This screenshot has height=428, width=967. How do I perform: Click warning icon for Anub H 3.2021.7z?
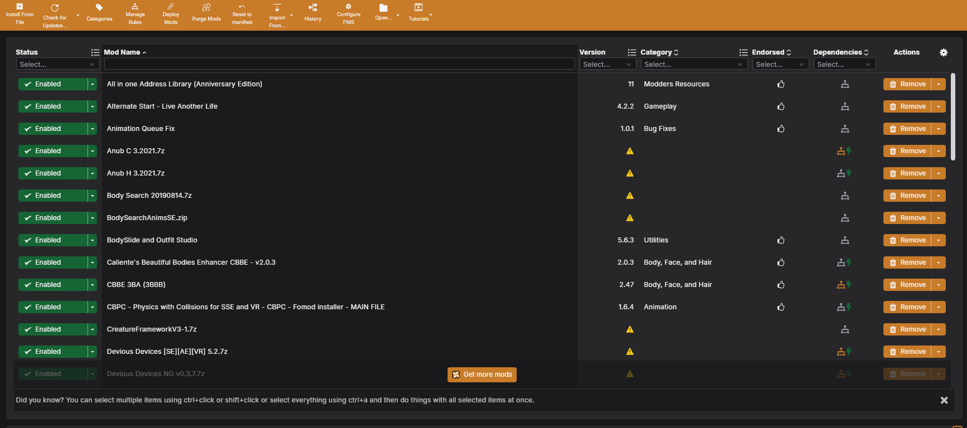[x=630, y=173]
